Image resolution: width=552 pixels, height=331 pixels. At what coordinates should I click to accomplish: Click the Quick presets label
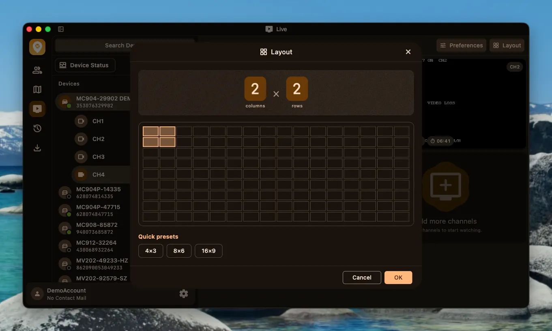pos(158,237)
